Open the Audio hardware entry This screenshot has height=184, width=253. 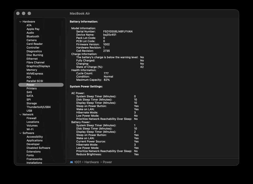pos(30,33)
